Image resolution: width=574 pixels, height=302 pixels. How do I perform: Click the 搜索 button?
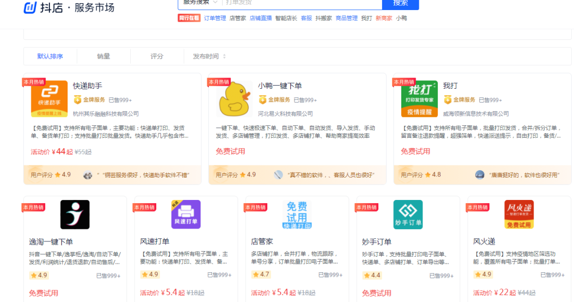(401, 3)
